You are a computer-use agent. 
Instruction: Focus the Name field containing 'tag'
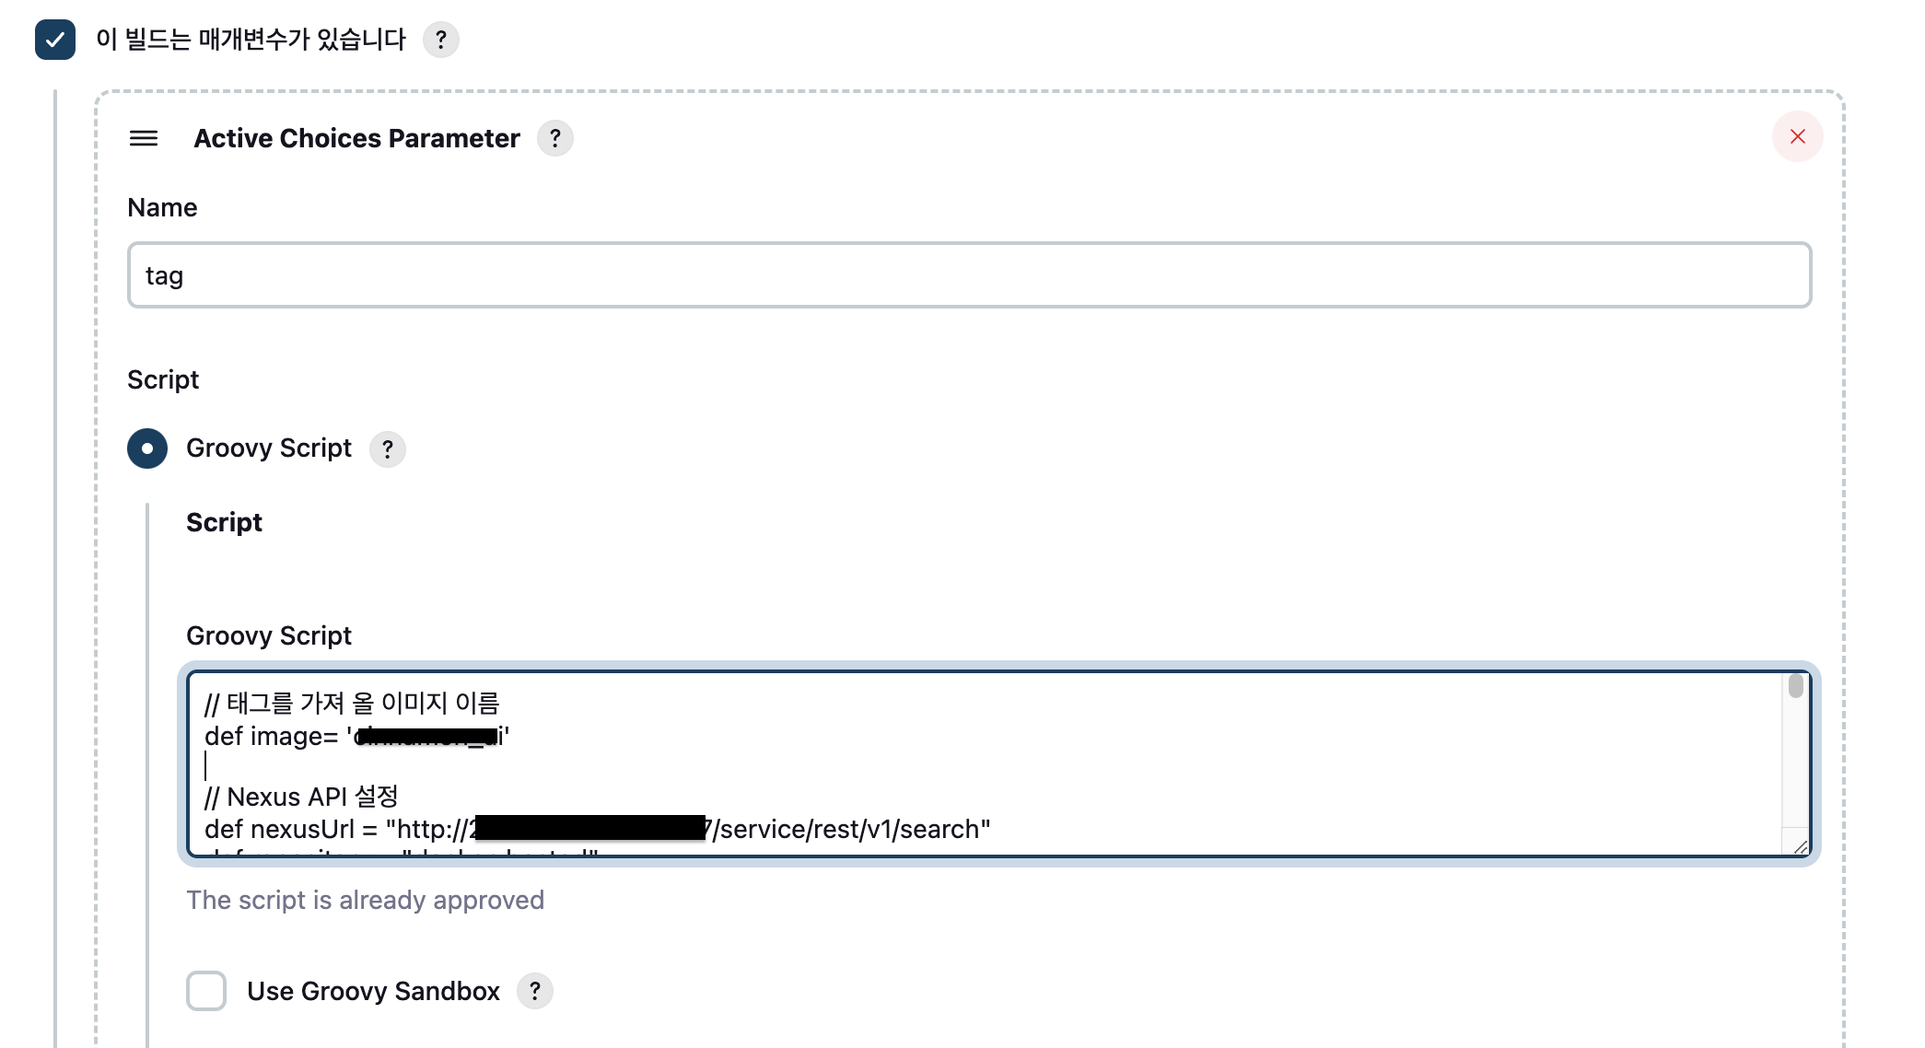point(969,275)
